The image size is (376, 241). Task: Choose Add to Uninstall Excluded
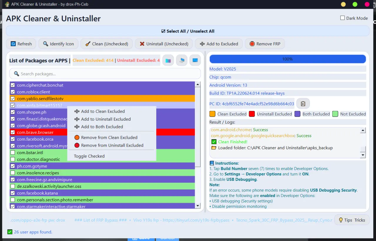(112, 119)
